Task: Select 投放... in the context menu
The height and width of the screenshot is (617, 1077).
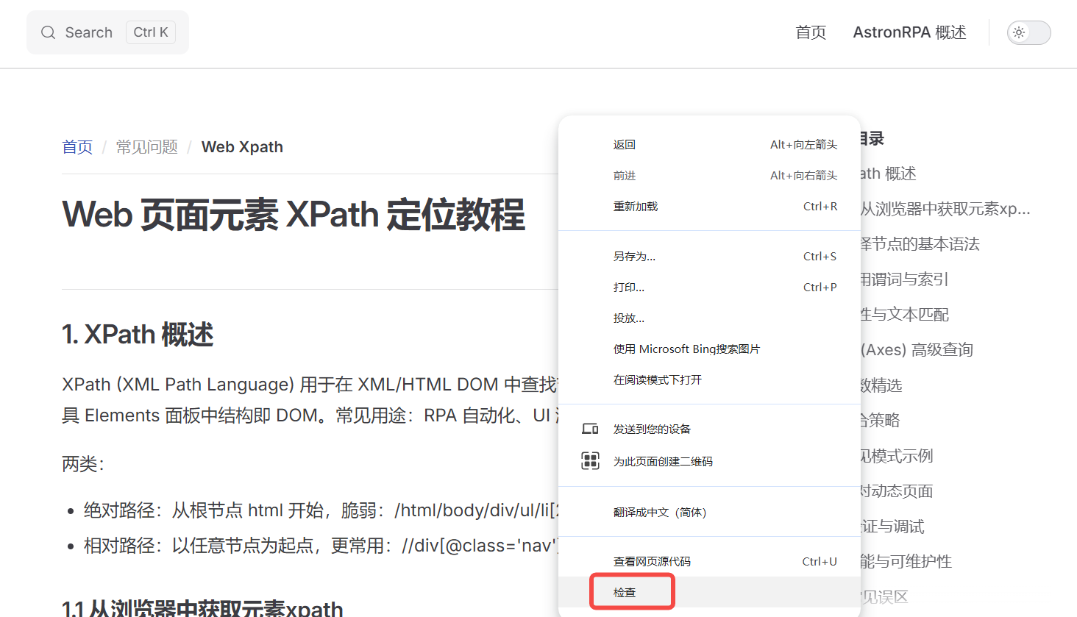Action: coord(629,318)
